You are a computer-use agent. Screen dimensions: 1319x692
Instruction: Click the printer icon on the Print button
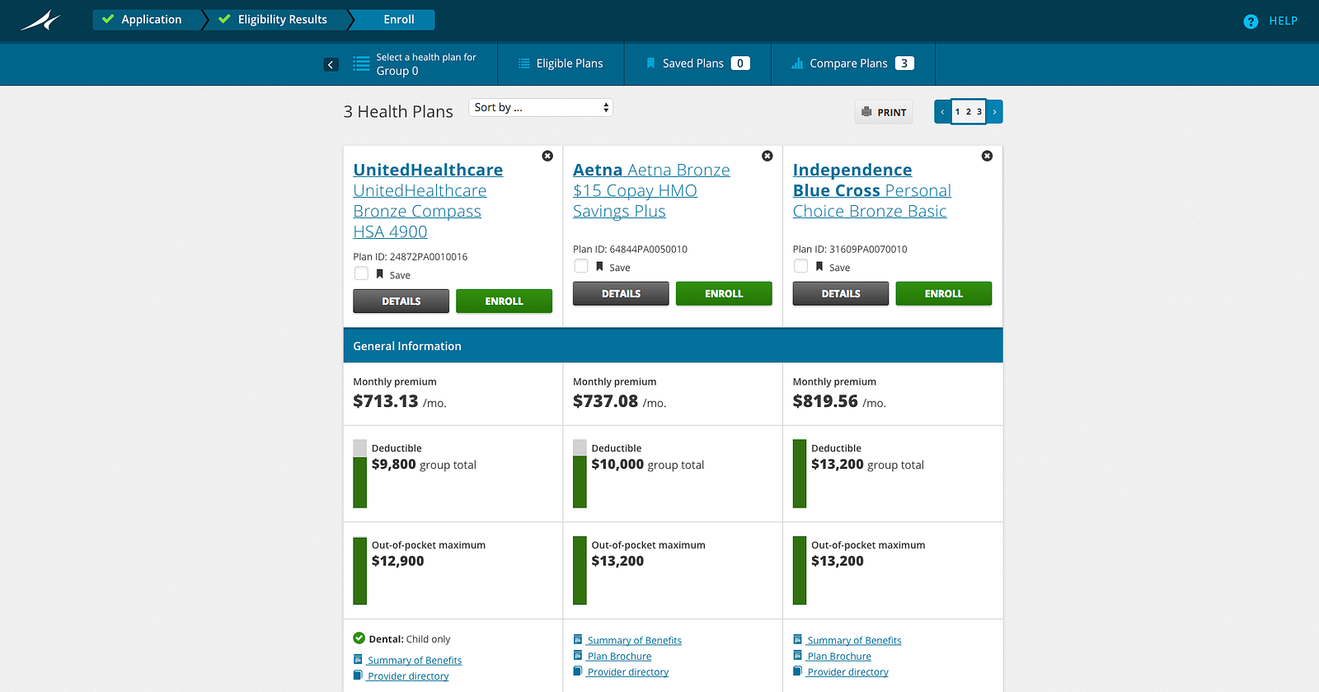point(866,111)
